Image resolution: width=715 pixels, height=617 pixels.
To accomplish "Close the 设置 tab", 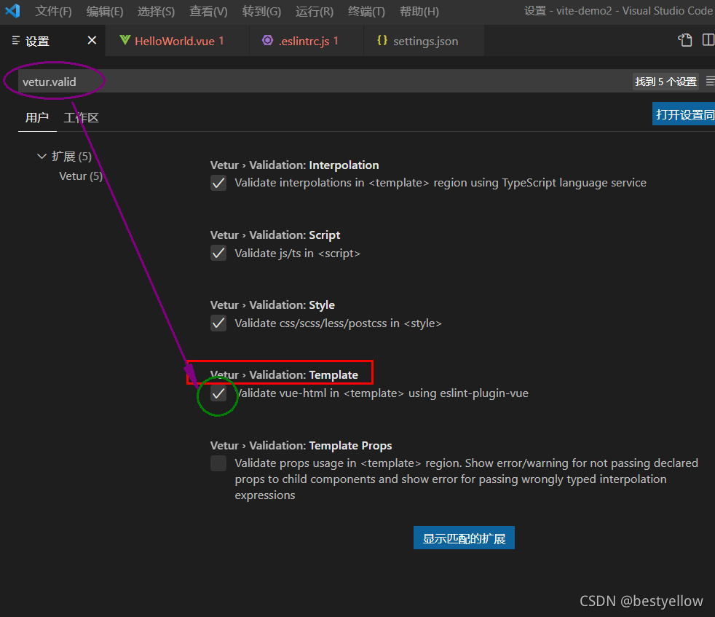I will (92, 41).
